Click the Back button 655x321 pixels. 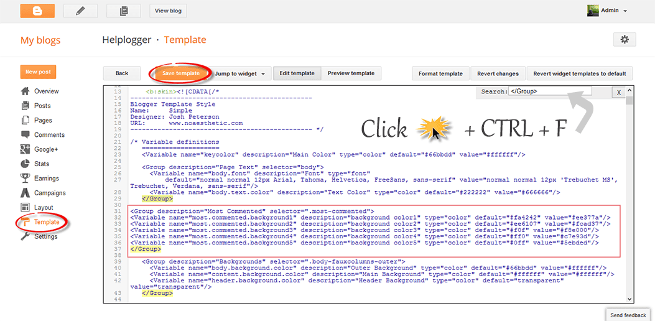(x=121, y=73)
